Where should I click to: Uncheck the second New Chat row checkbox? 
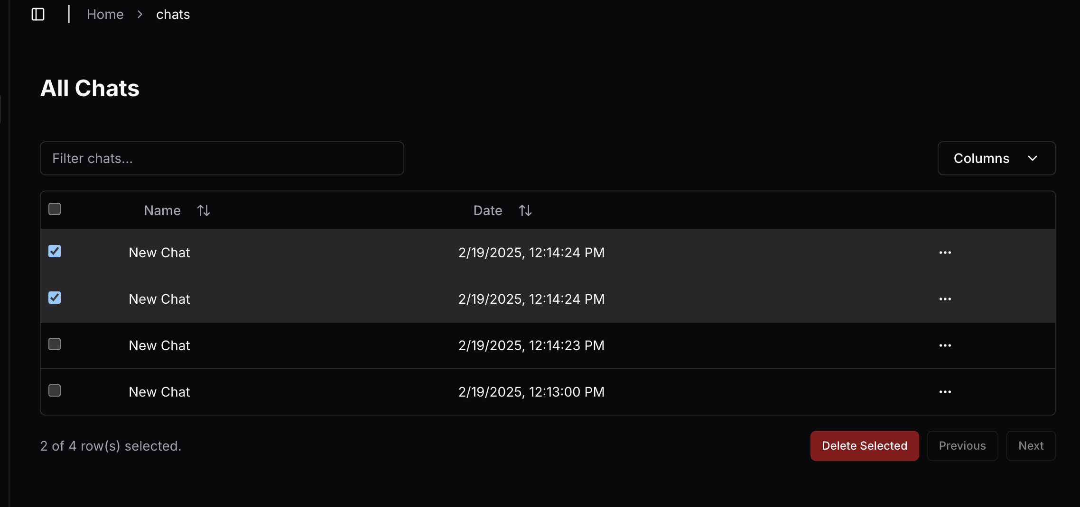click(55, 298)
